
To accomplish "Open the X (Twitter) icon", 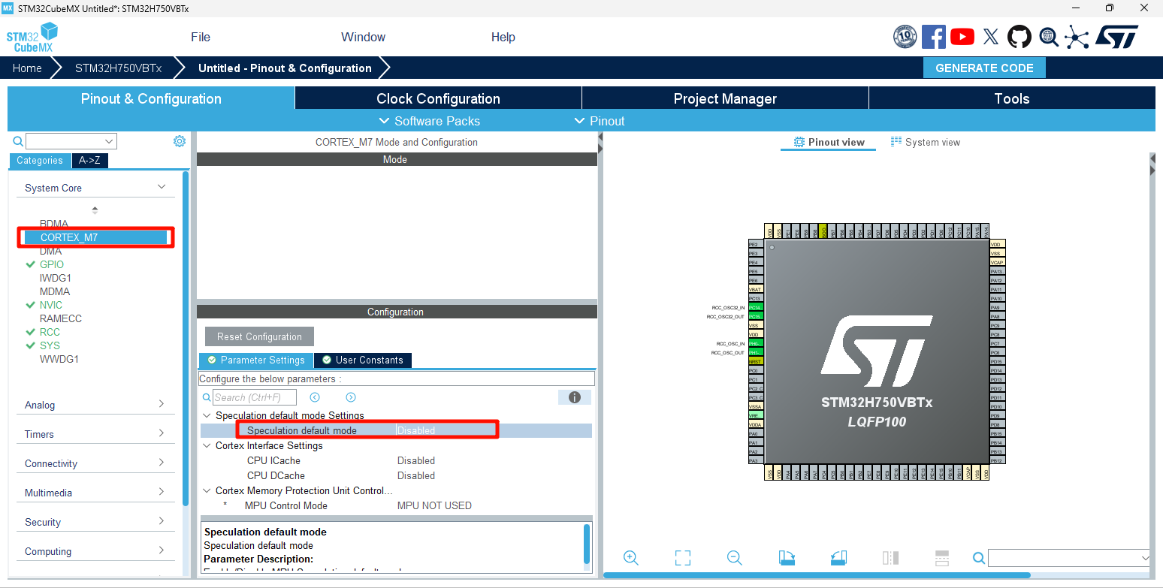I will pos(991,36).
